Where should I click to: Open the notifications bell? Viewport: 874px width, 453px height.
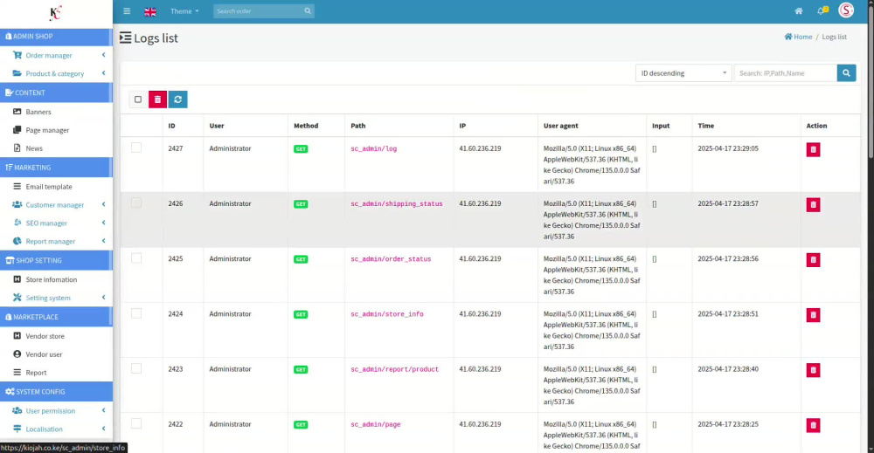tap(822, 10)
